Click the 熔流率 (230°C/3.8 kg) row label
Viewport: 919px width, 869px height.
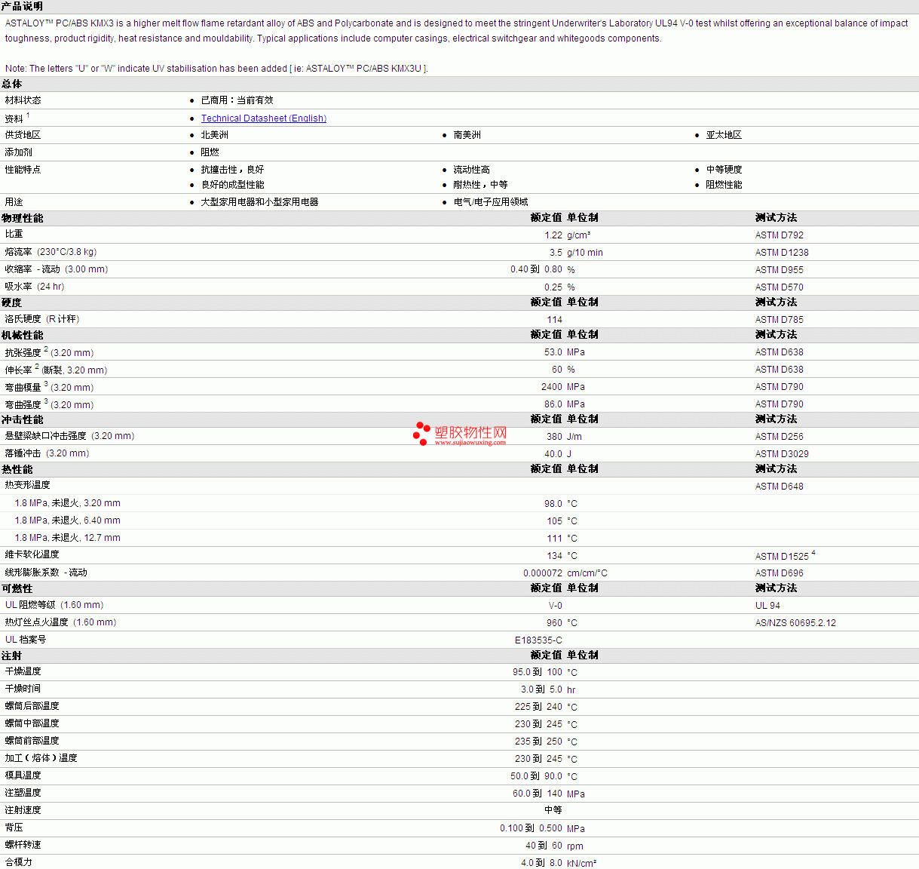click(x=51, y=252)
